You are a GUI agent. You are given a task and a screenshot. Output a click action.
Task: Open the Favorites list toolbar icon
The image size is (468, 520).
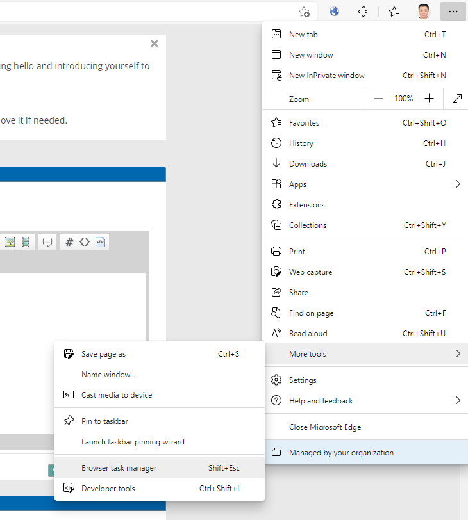[394, 12]
